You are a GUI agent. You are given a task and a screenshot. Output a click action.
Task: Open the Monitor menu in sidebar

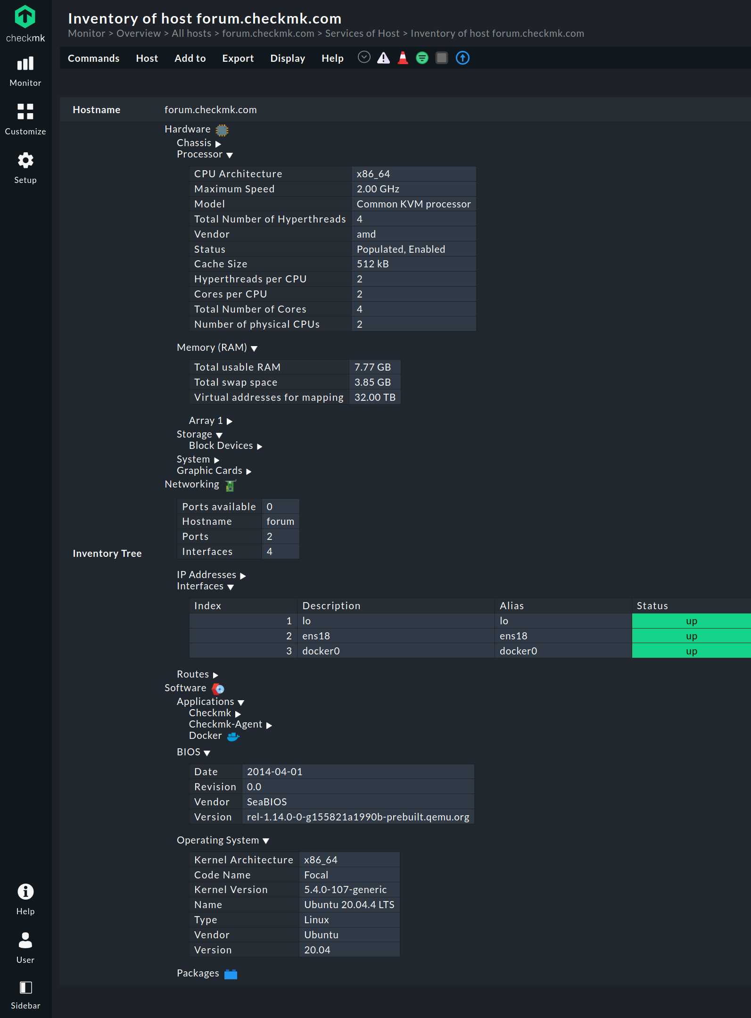(x=25, y=72)
